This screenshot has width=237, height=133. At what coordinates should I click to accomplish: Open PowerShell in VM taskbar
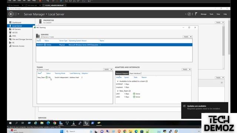click(93, 123)
